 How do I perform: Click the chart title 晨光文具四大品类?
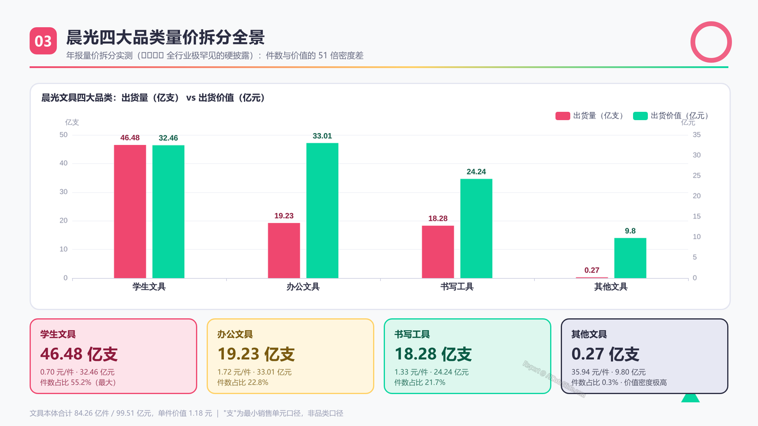click(x=153, y=98)
